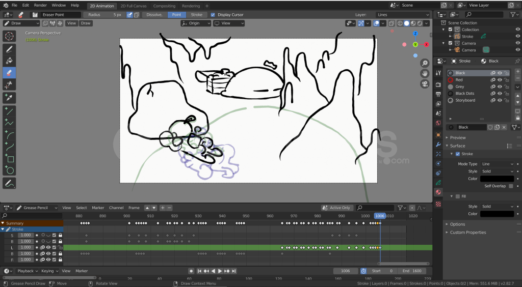
Task: Select the Cutter tool
Action: click(10, 84)
